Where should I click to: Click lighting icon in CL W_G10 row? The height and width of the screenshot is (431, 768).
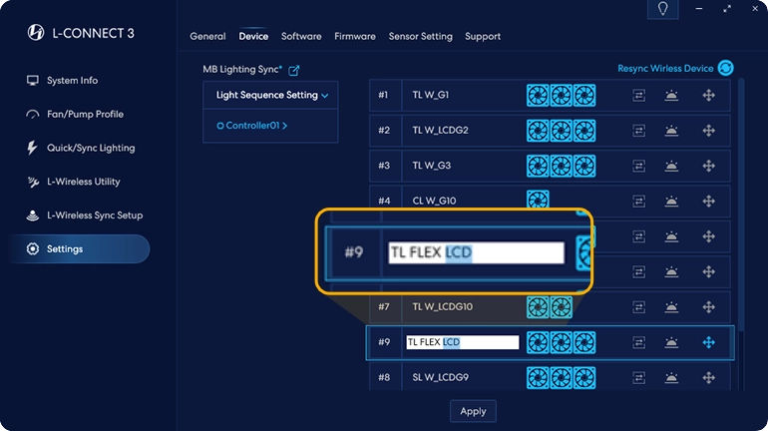pyautogui.click(x=671, y=201)
